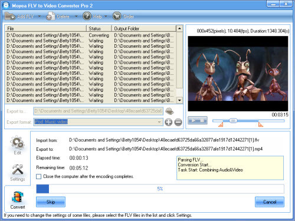The image size is (295, 221).
Task: Click the Status column header
Action: click(99, 28)
